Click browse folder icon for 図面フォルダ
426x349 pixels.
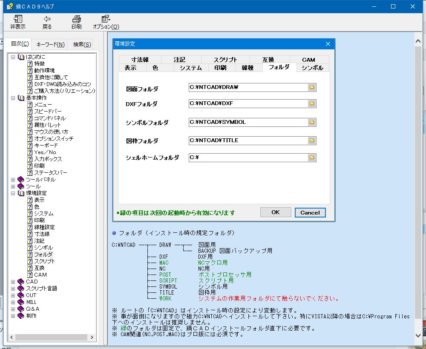pyautogui.click(x=312, y=87)
